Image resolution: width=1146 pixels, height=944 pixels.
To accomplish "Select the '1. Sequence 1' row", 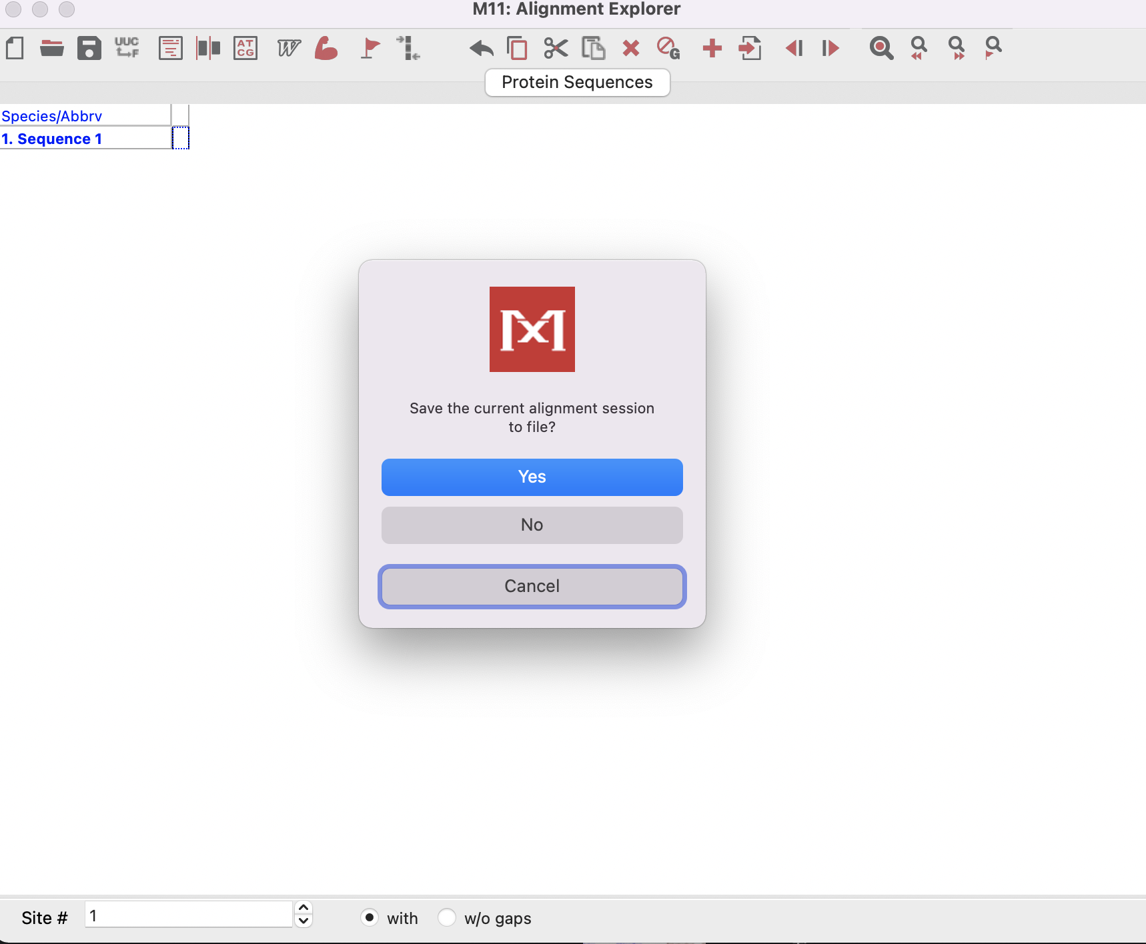I will coord(85,139).
